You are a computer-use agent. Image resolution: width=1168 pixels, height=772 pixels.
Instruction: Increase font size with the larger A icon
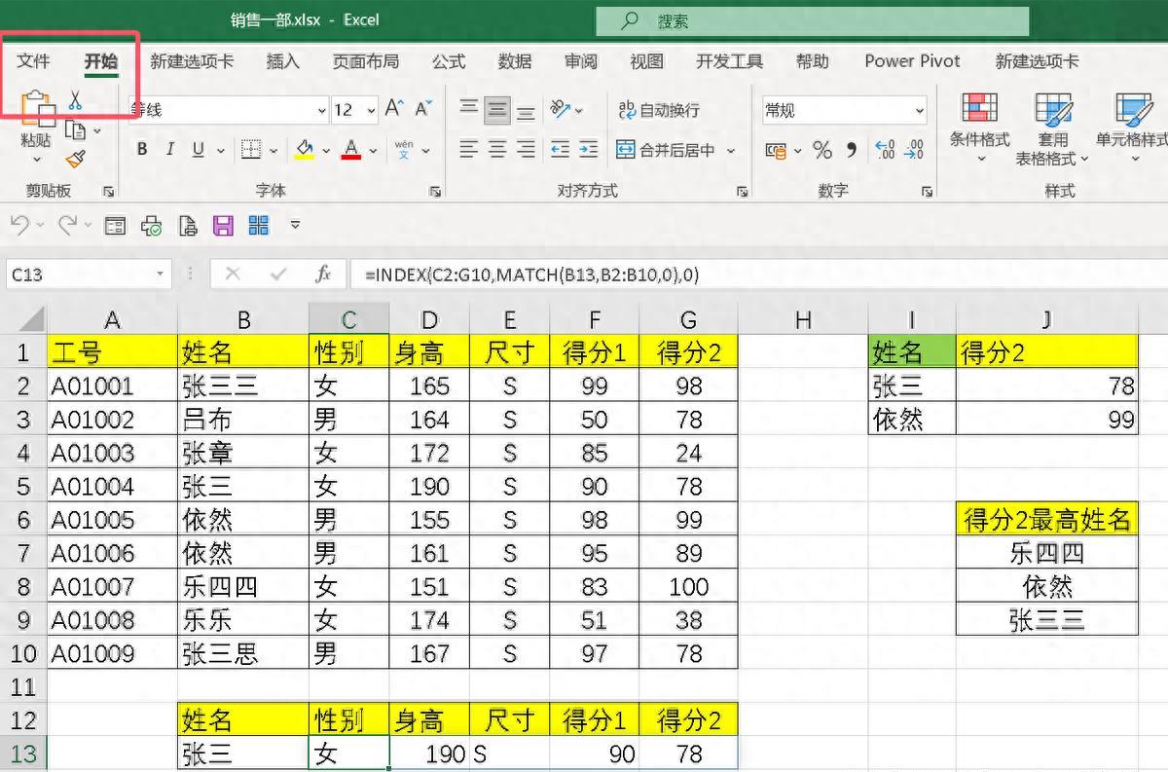[394, 109]
